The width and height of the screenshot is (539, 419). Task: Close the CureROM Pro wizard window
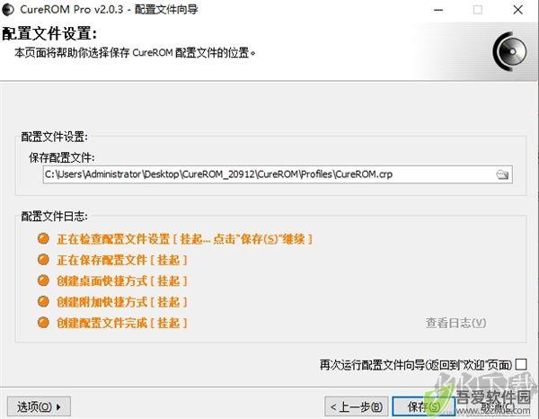(x=517, y=10)
